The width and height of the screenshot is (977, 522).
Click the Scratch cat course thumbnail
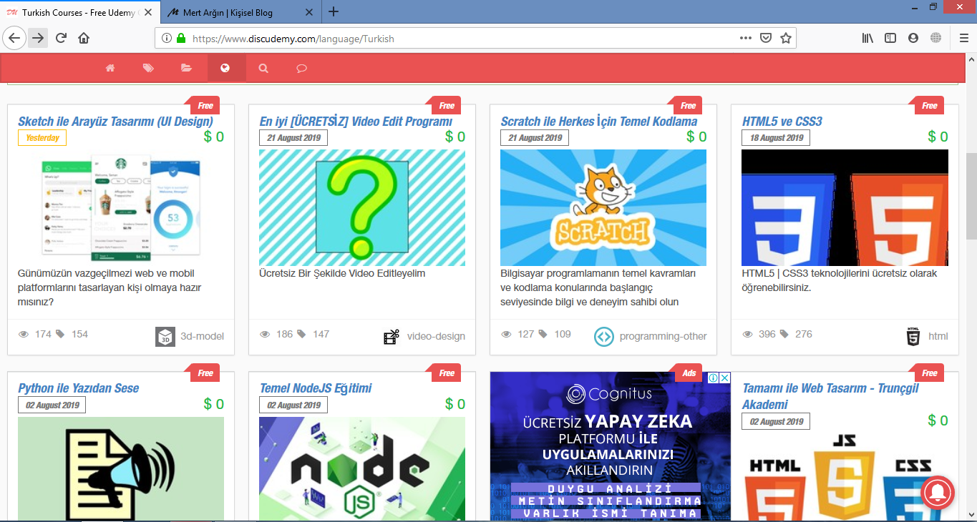tap(603, 207)
